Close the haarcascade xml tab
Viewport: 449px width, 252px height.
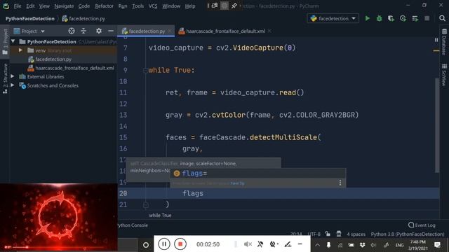(269, 31)
